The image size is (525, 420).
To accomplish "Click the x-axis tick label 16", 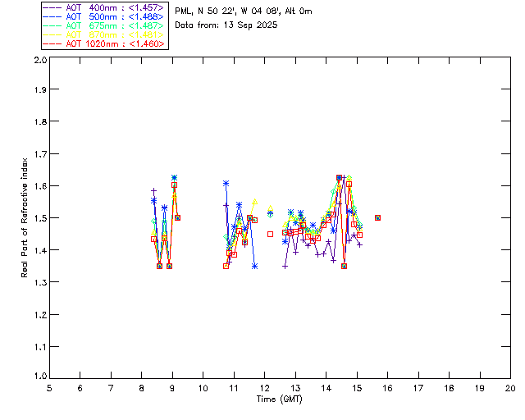I will pos(387,388).
